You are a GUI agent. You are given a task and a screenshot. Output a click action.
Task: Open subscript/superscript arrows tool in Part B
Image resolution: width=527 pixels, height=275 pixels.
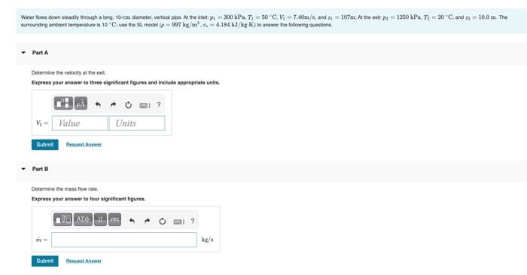pyautogui.click(x=100, y=219)
